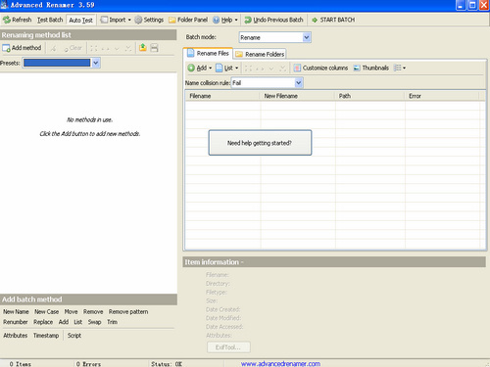Visit the www.advancedrenamer.com link

click(280, 363)
